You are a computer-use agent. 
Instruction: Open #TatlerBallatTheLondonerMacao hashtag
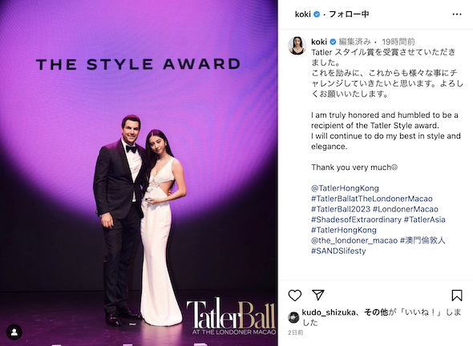click(x=372, y=199)
